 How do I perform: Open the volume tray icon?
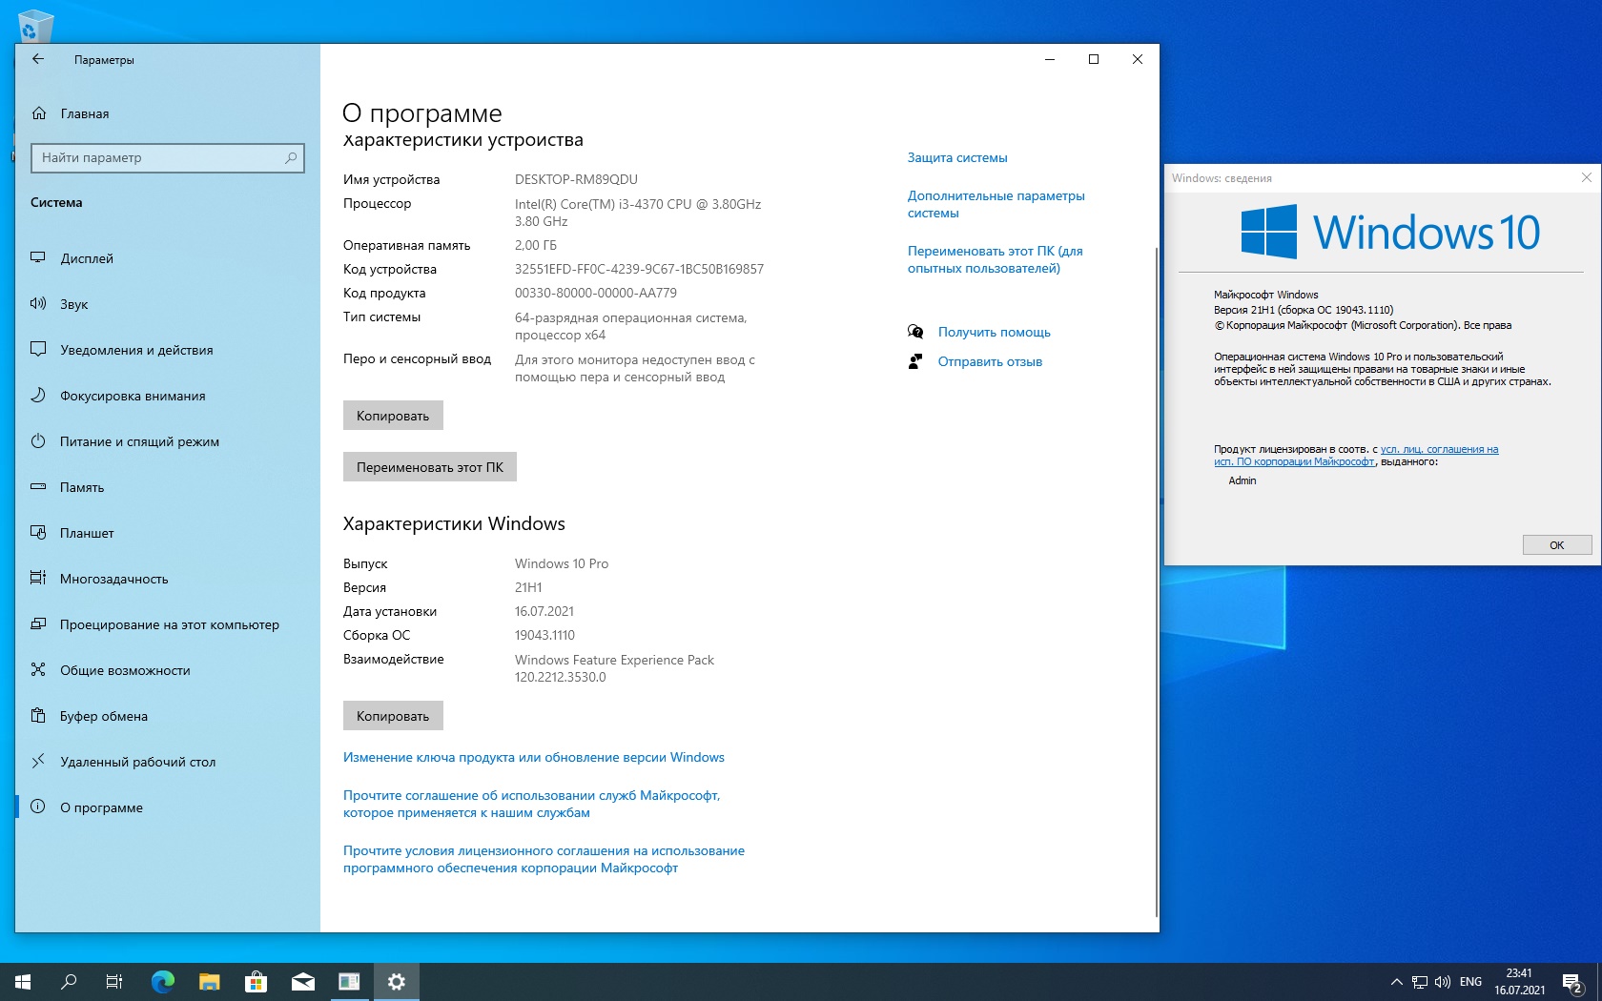pyautogui.click(x=1443, y=982)
